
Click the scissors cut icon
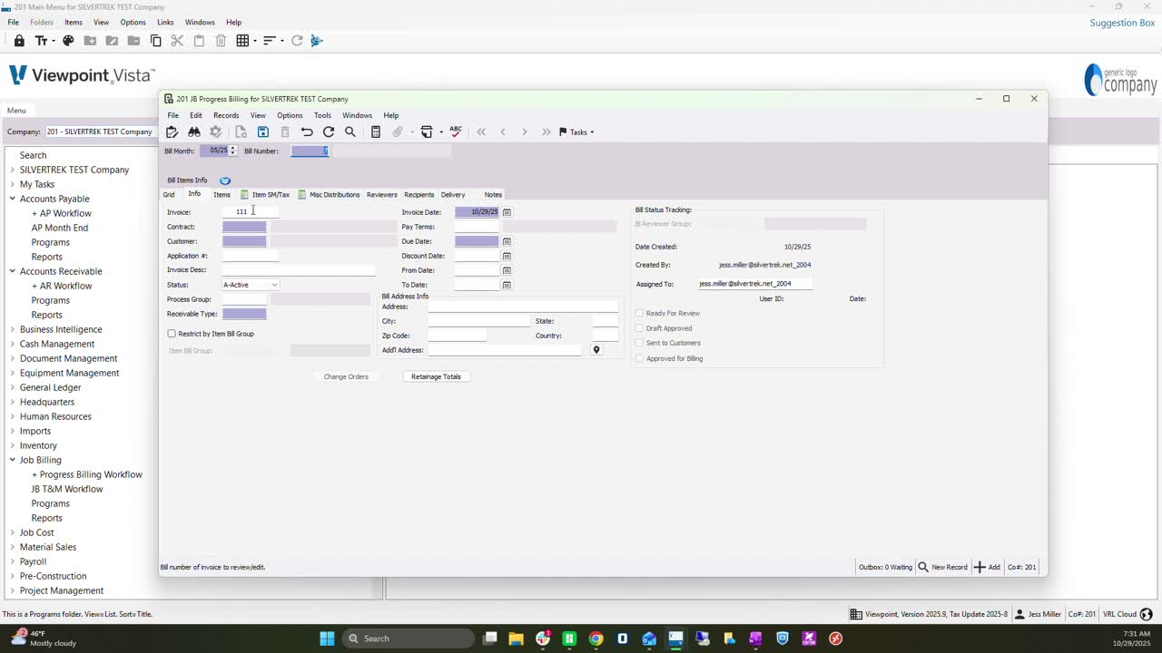177,41
